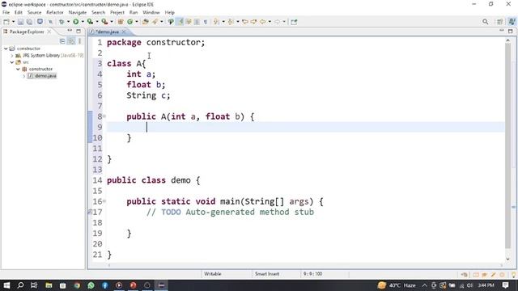
Task: Maximize the editor area icon
Action: coord(511,31)
